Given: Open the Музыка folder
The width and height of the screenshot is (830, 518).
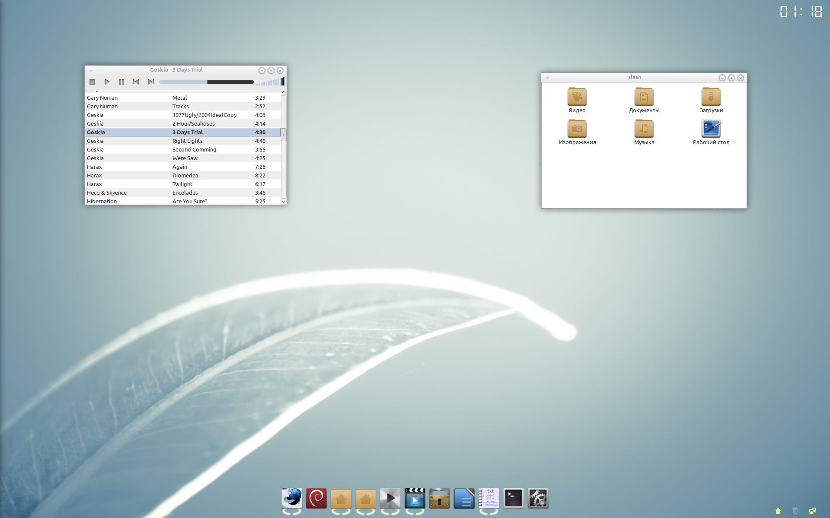Looking at the screenshot, I should (x=644, y=129).
